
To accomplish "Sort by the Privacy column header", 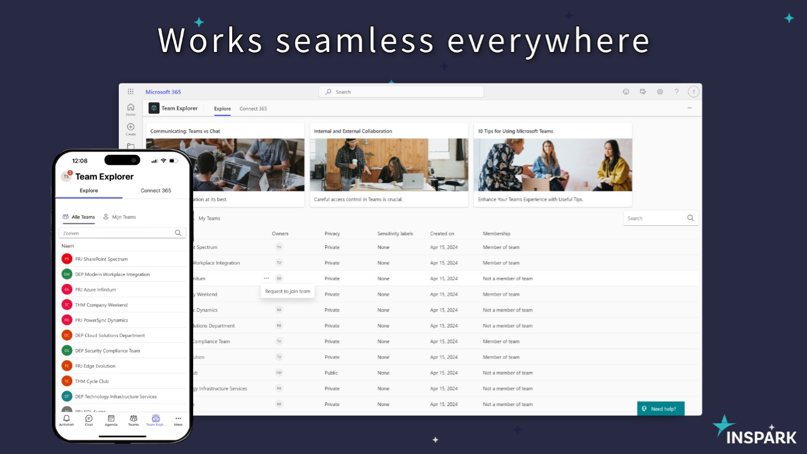I will 332,234.
